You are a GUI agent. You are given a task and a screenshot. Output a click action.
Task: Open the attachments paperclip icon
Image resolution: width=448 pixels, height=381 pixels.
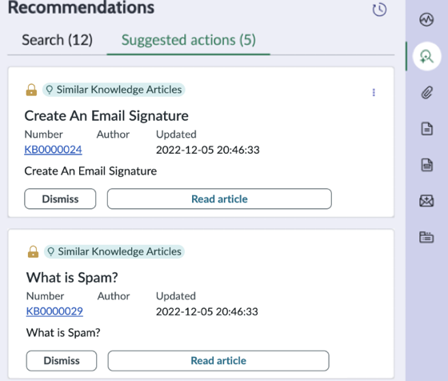click(x=426, y=93)
